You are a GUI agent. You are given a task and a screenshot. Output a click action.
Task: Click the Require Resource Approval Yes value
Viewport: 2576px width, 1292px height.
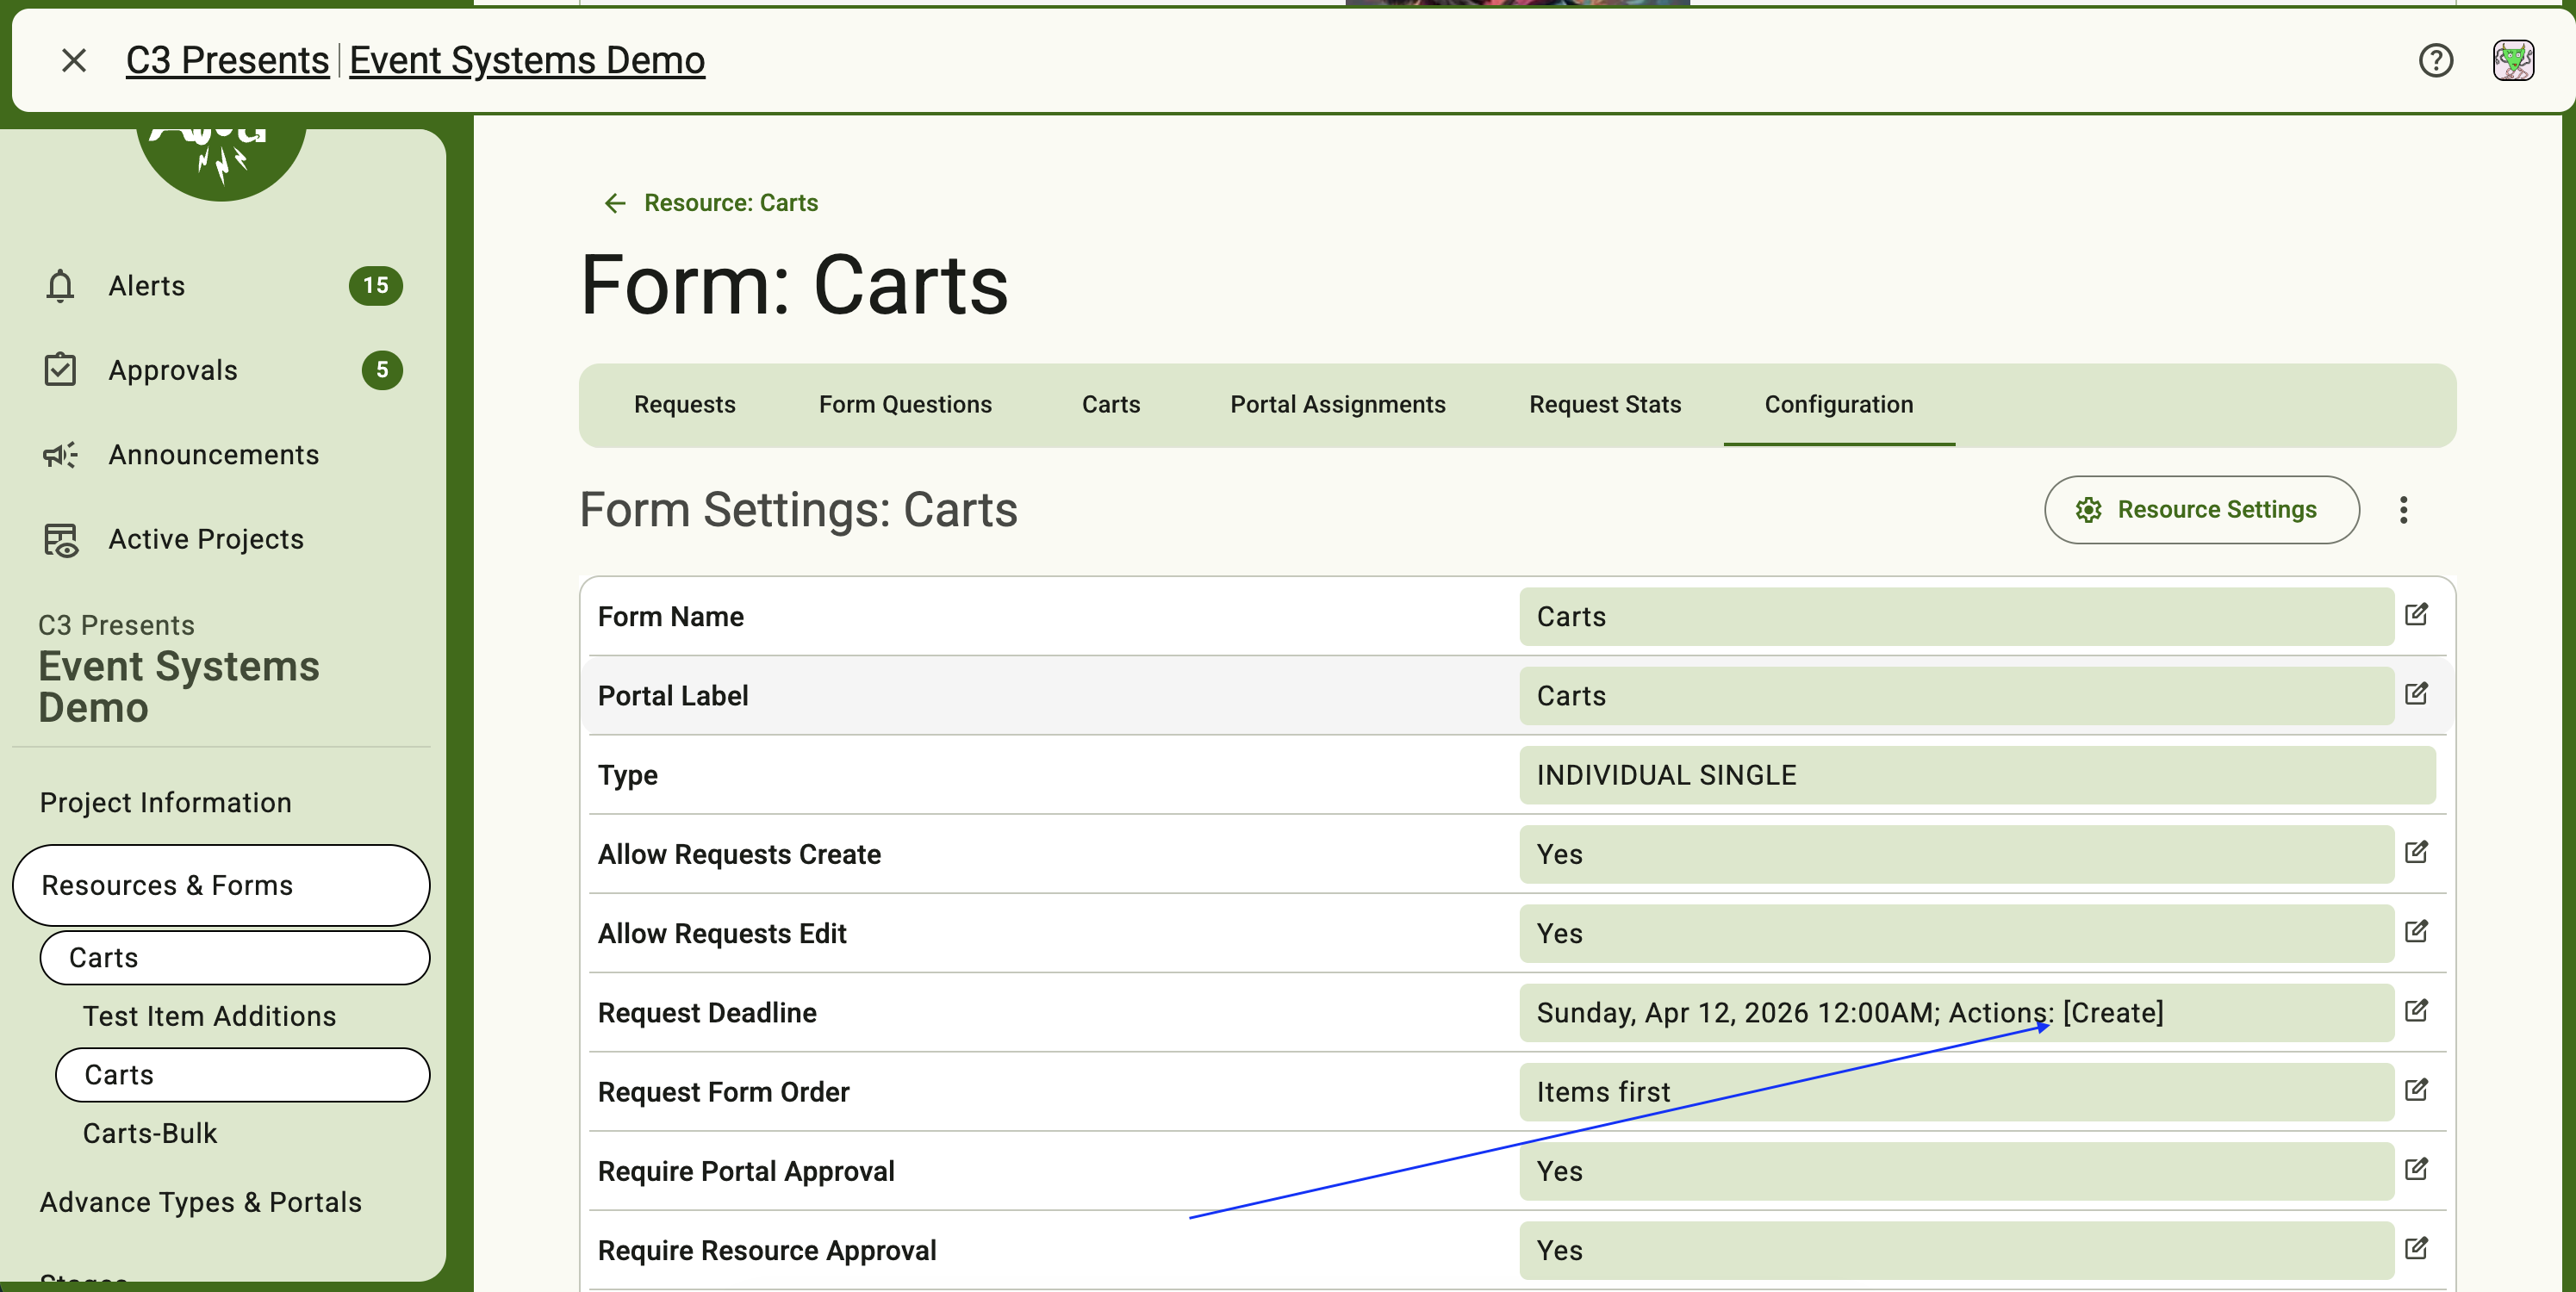1956,1250
